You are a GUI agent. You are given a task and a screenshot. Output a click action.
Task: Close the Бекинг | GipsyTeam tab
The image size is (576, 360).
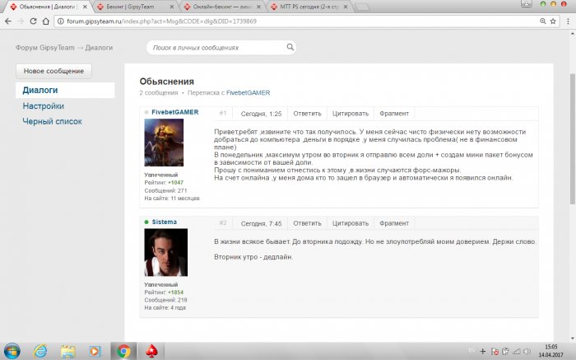click(172, 7)
